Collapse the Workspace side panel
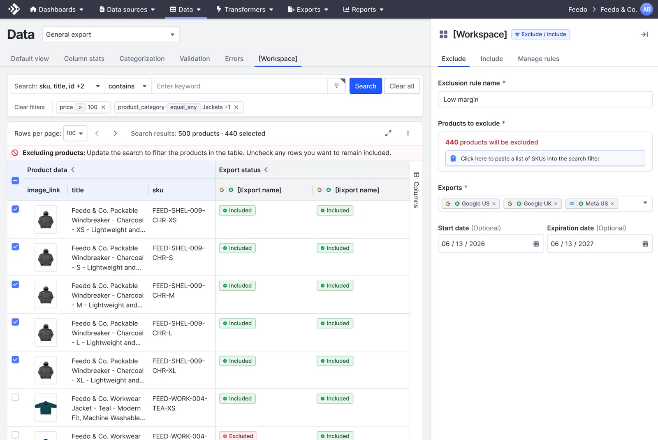The width and height of the screenshot is (658, 440). [x=644, y=35]
